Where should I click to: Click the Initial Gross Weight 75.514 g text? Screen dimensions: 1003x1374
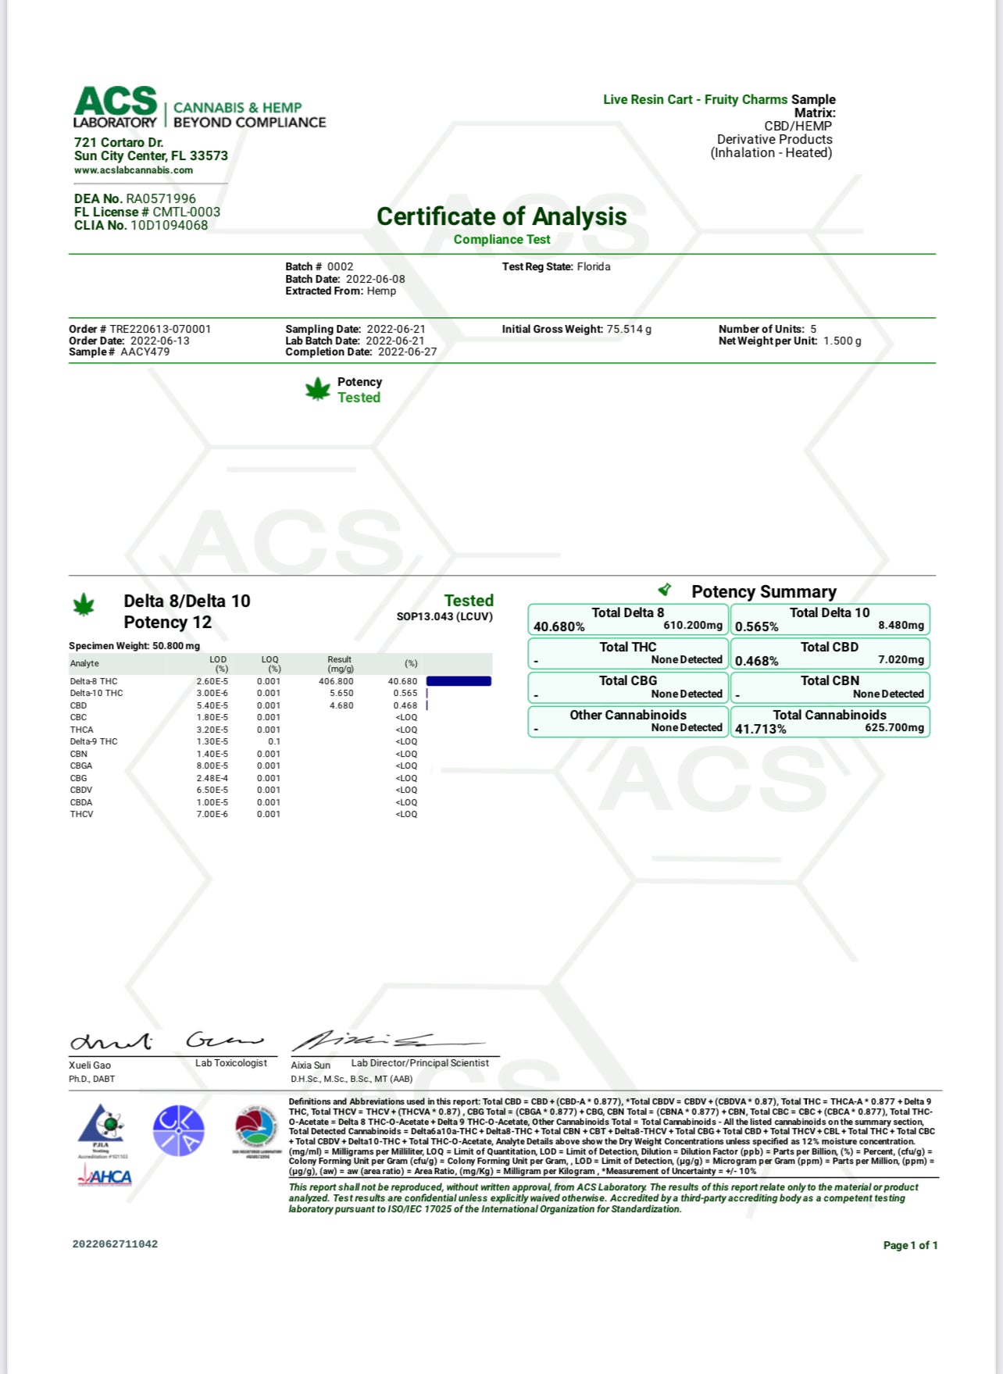click(576, 329)
